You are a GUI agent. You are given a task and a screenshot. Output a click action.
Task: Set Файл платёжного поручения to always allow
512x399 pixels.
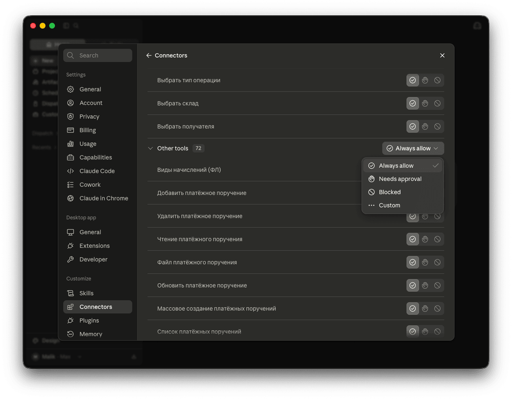click(x=413, y=262)
